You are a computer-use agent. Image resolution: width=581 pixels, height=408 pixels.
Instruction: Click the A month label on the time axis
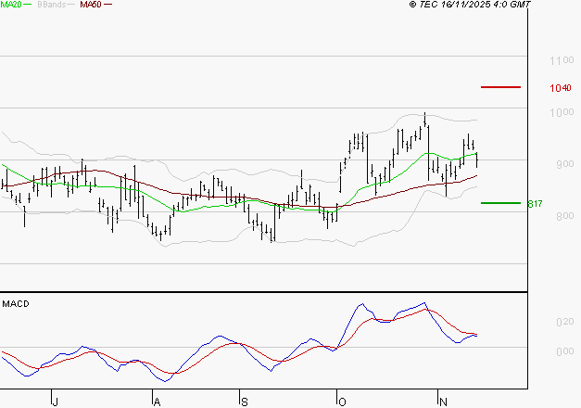point(157,402)
